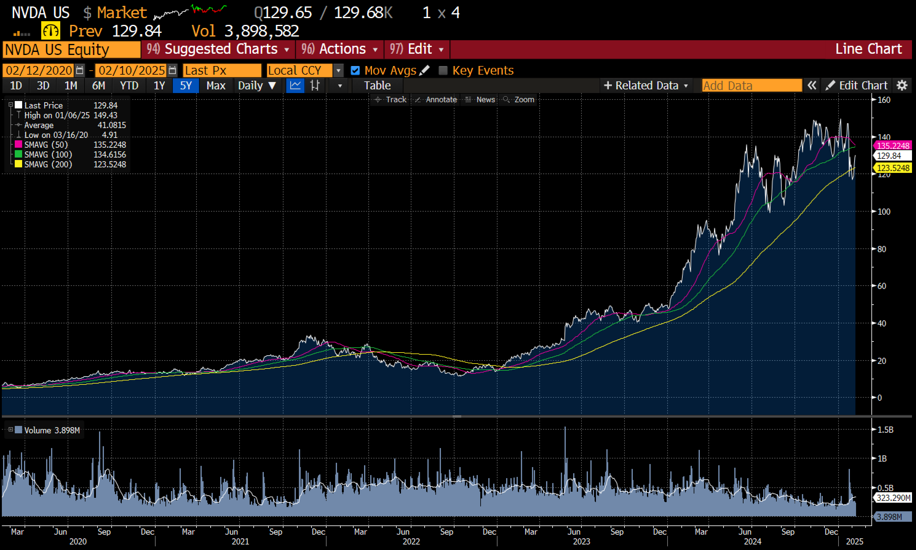
Task: Open the Actions dropdown menu
Action: [x=339, y=49]
